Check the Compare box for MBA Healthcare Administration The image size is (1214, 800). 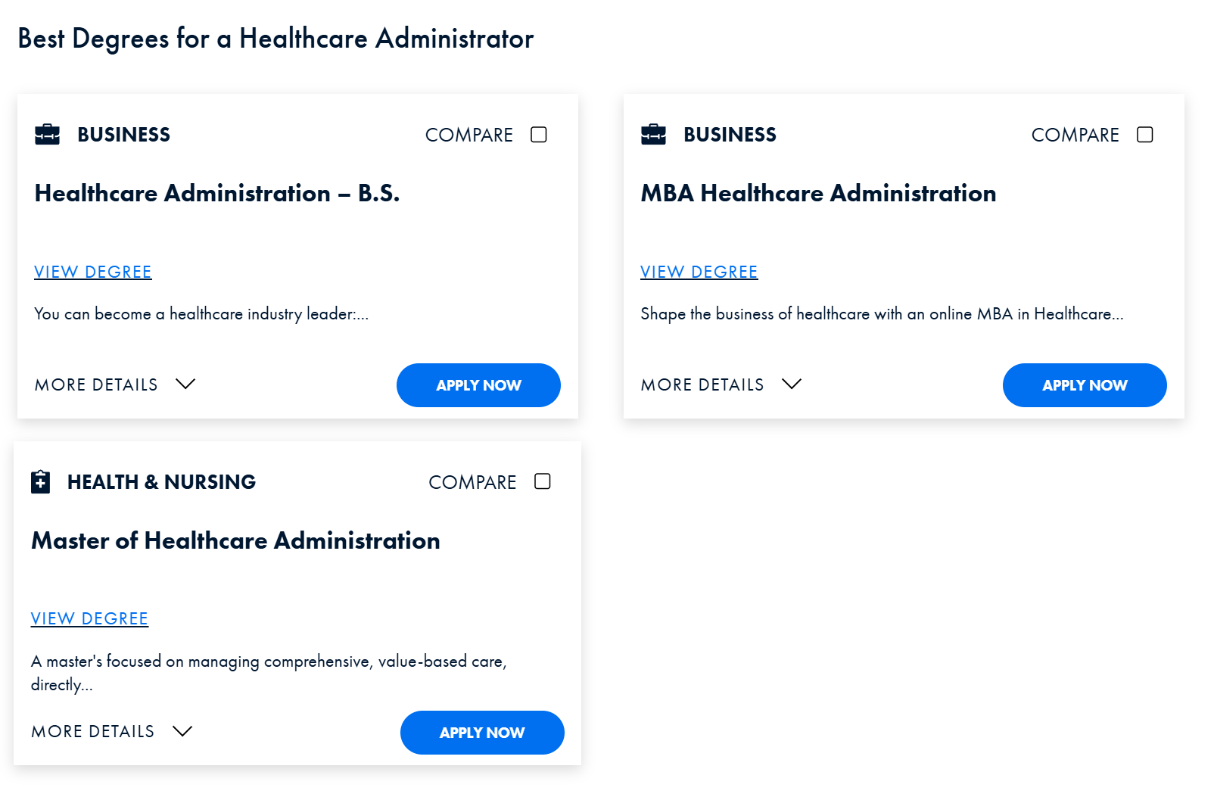pyautogui.click(x=1145, y=134)
